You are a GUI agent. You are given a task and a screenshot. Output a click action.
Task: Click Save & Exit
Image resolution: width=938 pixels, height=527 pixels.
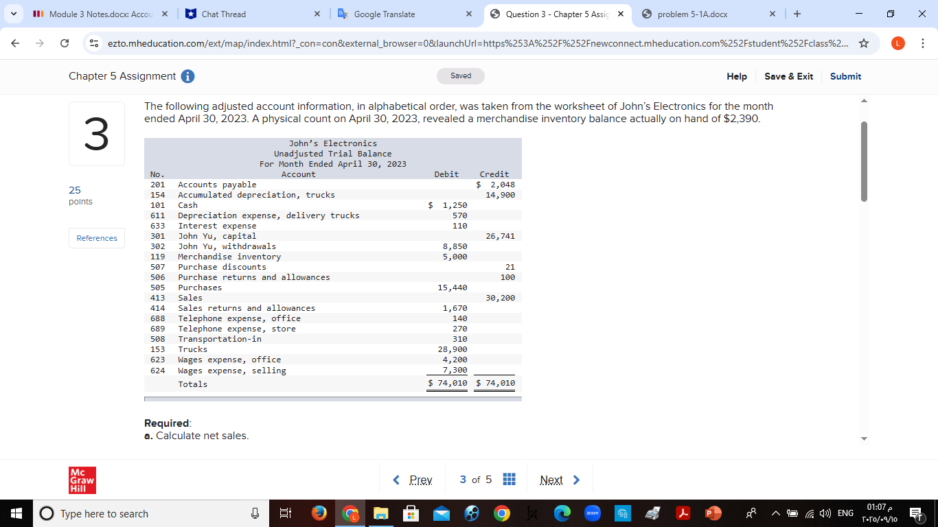pyautogui.click(x=788, y=76)
